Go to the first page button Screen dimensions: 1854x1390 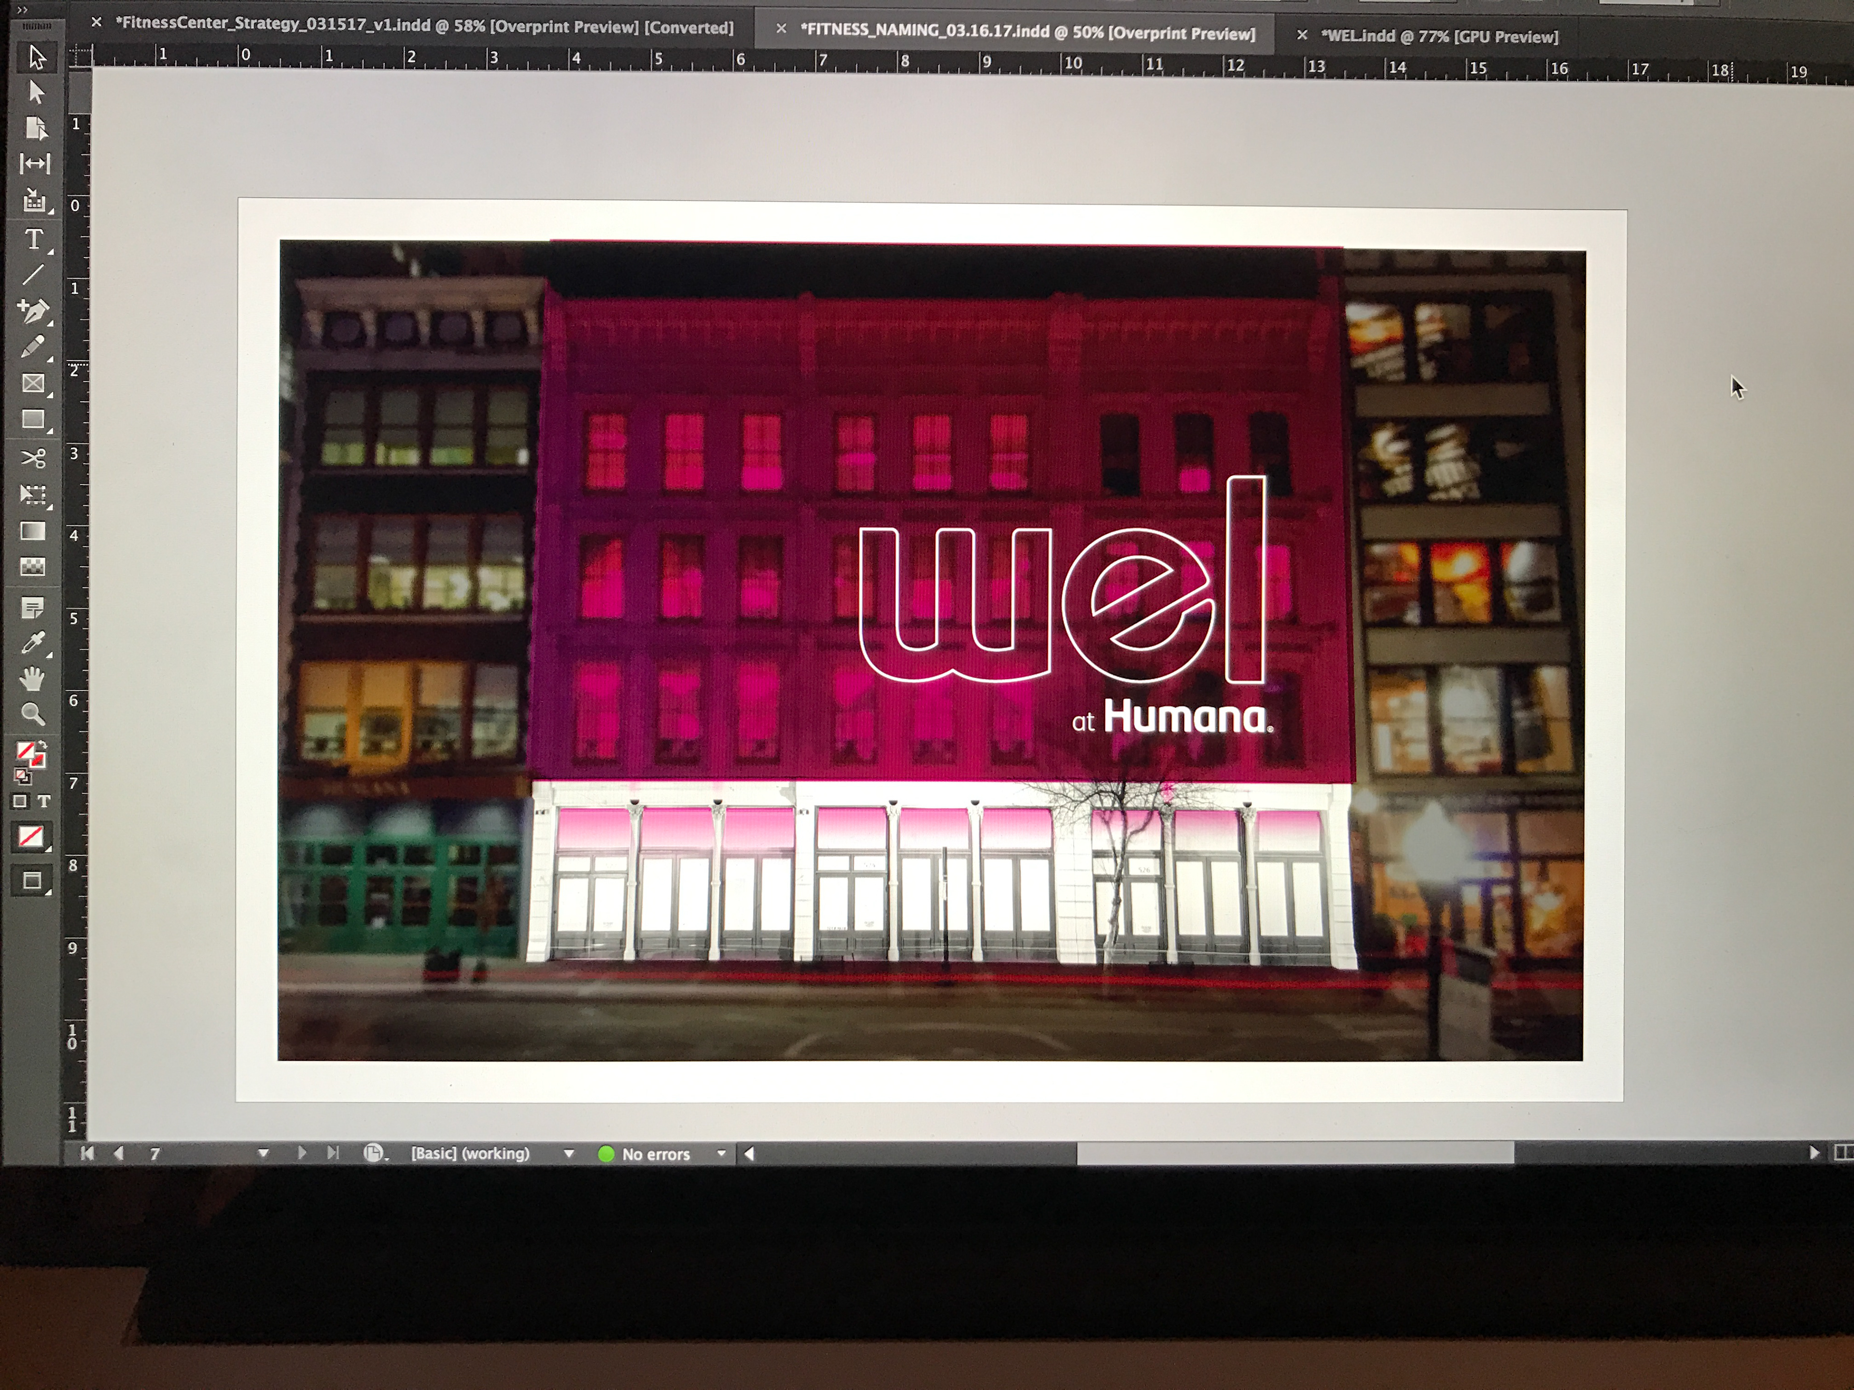(86, 1153)
